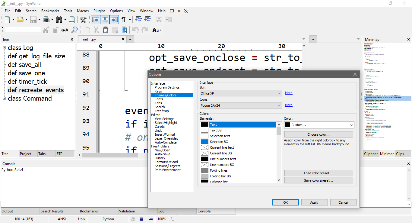The width and height of the screenshot is (412, 223).
Task: Undo with the curved back arrow
Action: coord(135,30)
